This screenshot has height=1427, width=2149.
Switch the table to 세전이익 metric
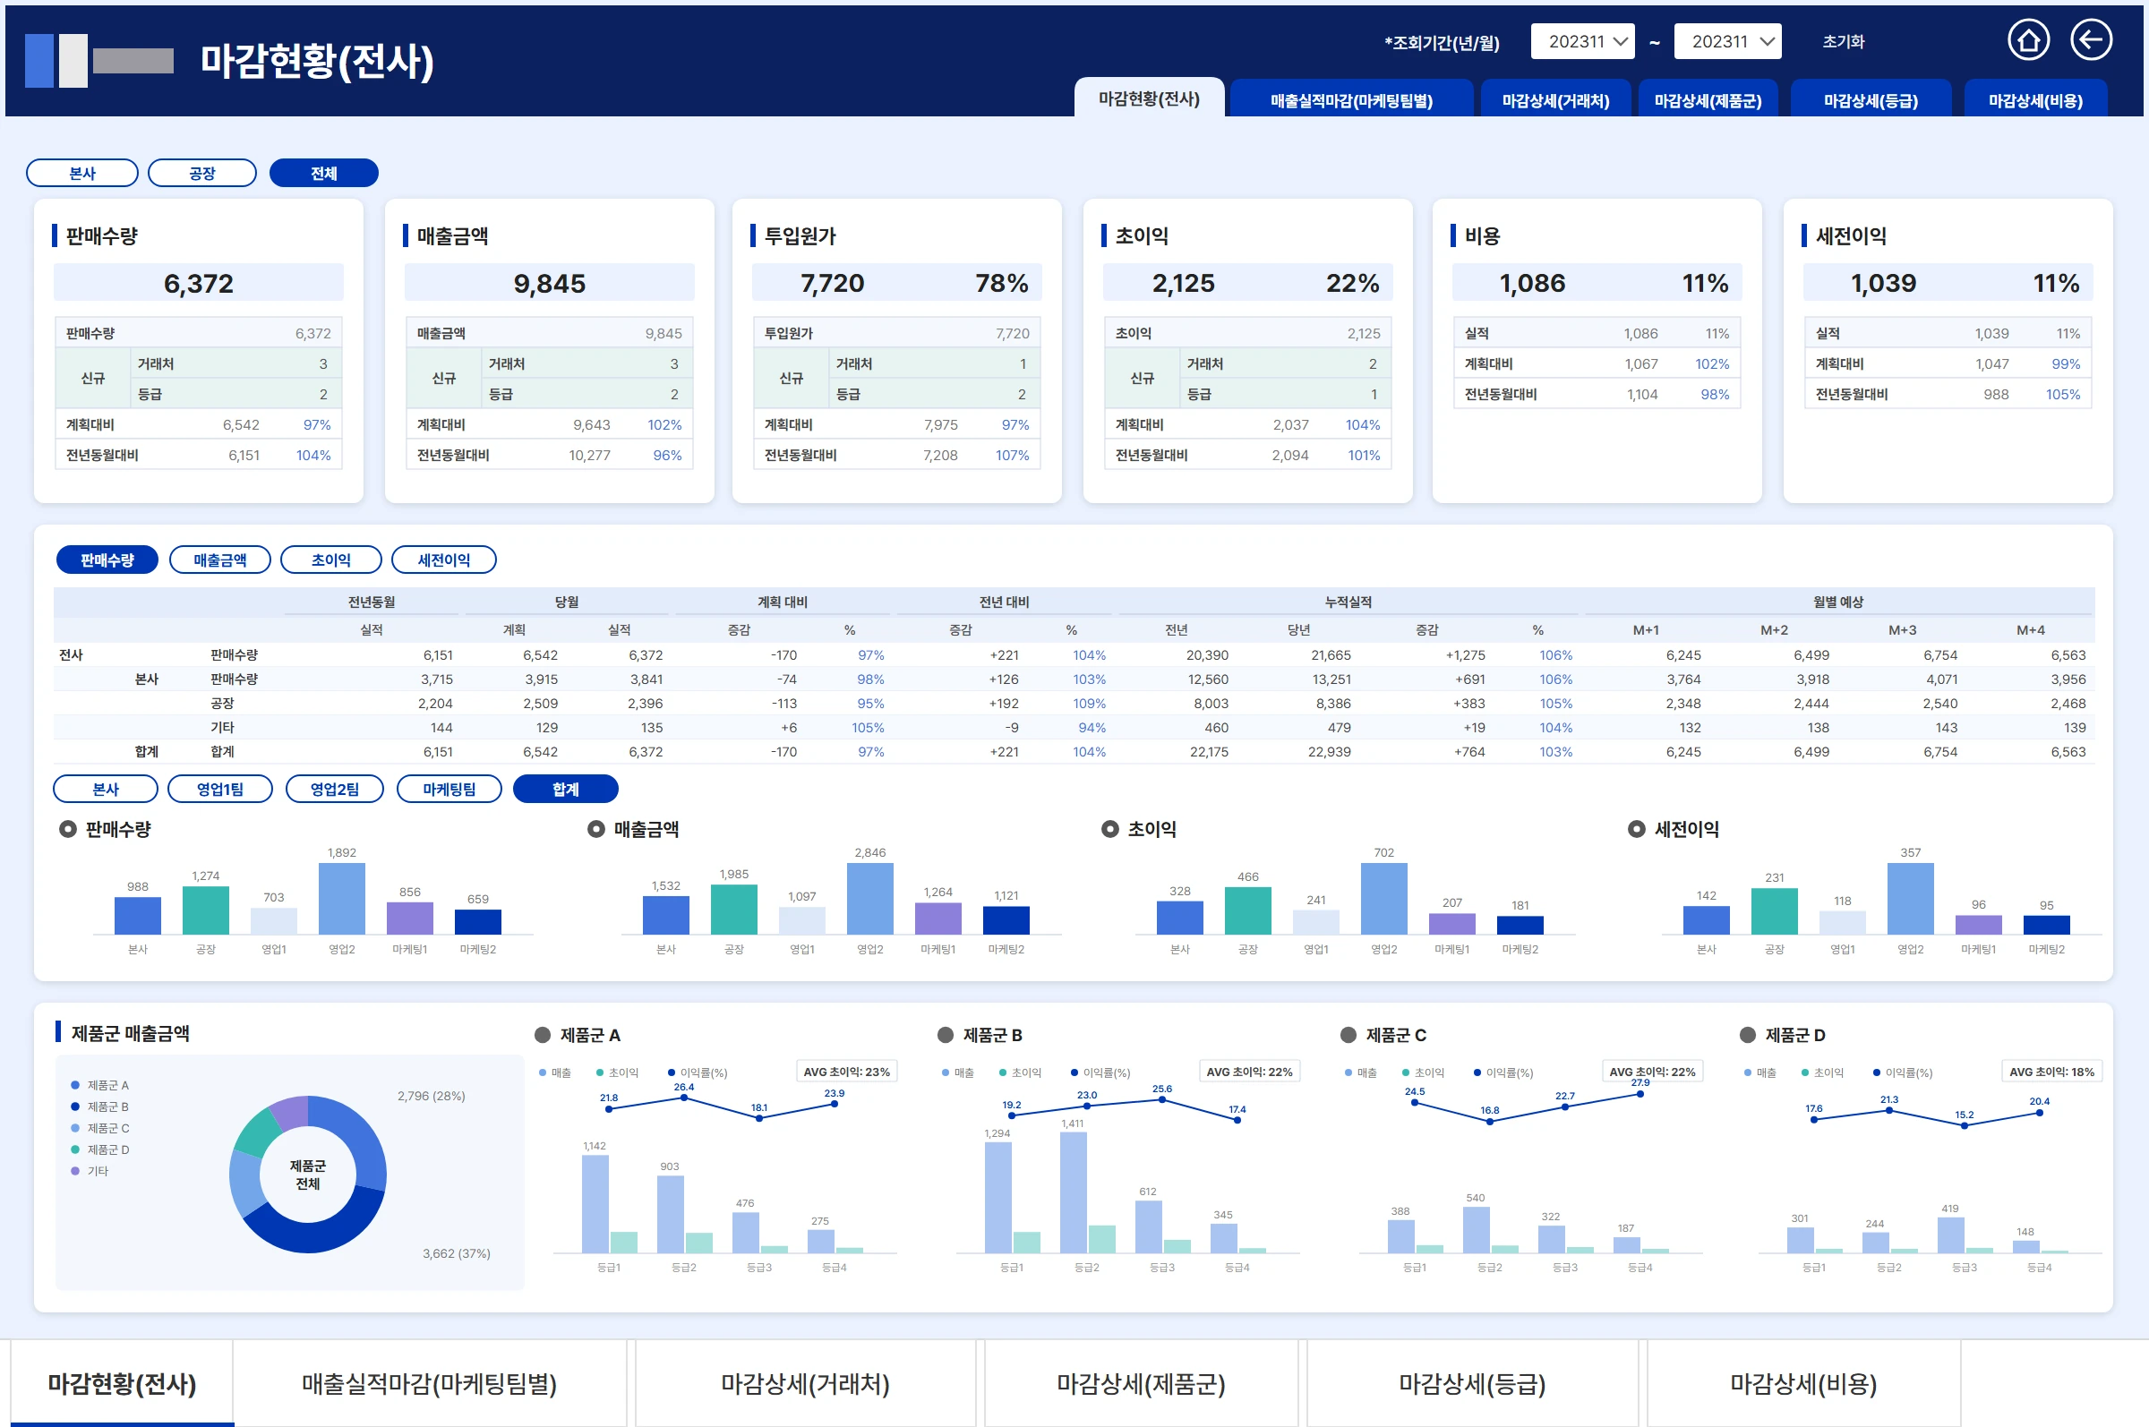pos(443,560)
